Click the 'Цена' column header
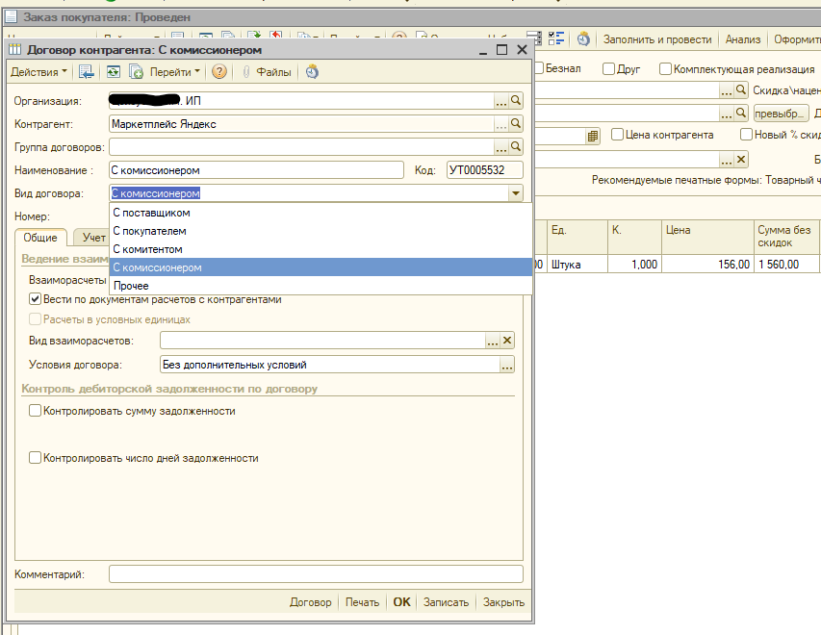 tap(706, 237)
